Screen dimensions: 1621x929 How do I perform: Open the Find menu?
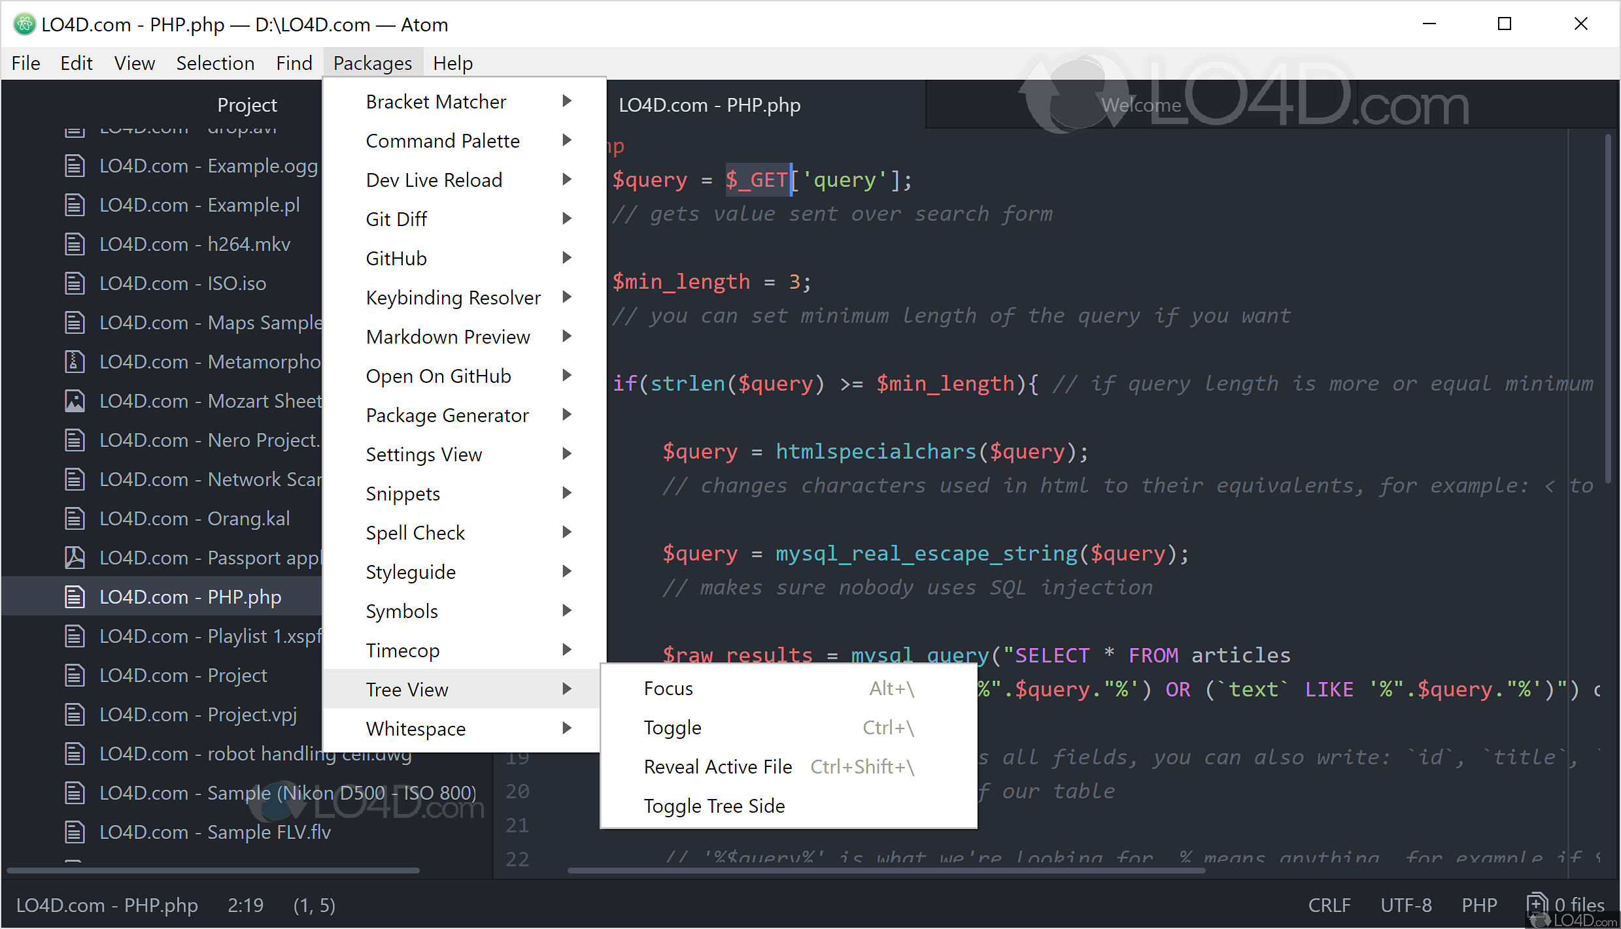point(294,63)
